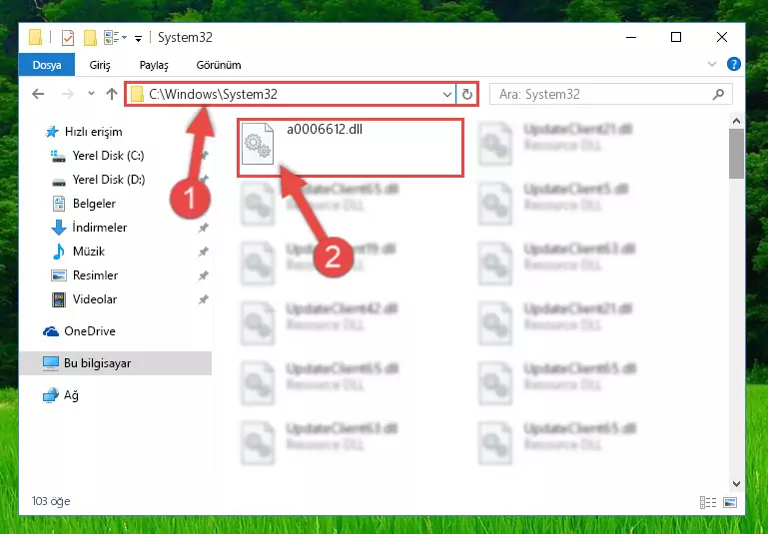The width and height of the screenshot is (768, 534).
Task: Click the music note icon beside Müzik
Action: [59, 252]
